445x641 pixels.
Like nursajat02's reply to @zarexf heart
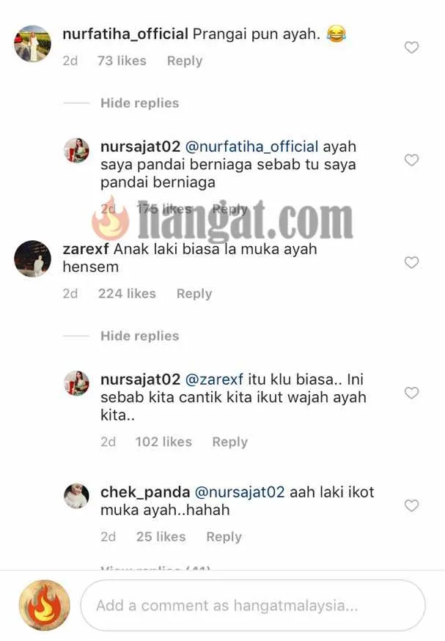point(411,393)
